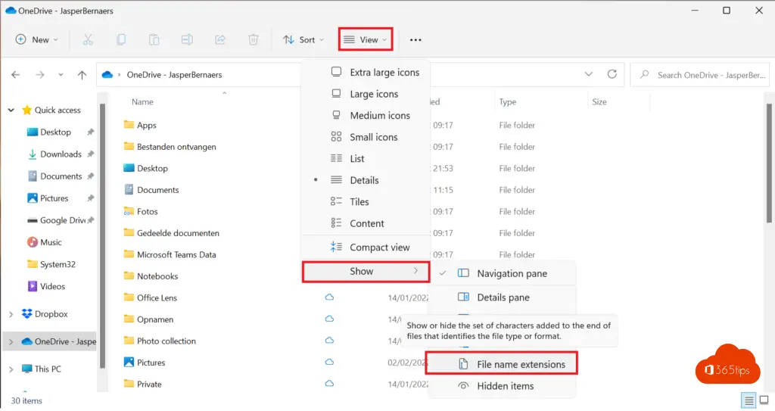Open Downloads in Quick access
This screenshot has height=411, width=775.
[61, 154]
